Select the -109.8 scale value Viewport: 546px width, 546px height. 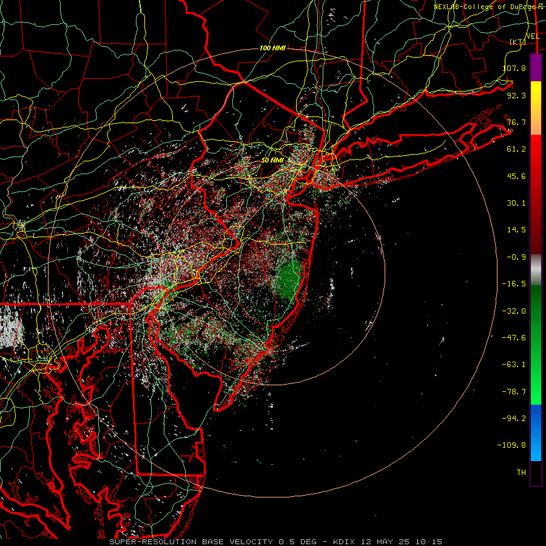point(511,445)
